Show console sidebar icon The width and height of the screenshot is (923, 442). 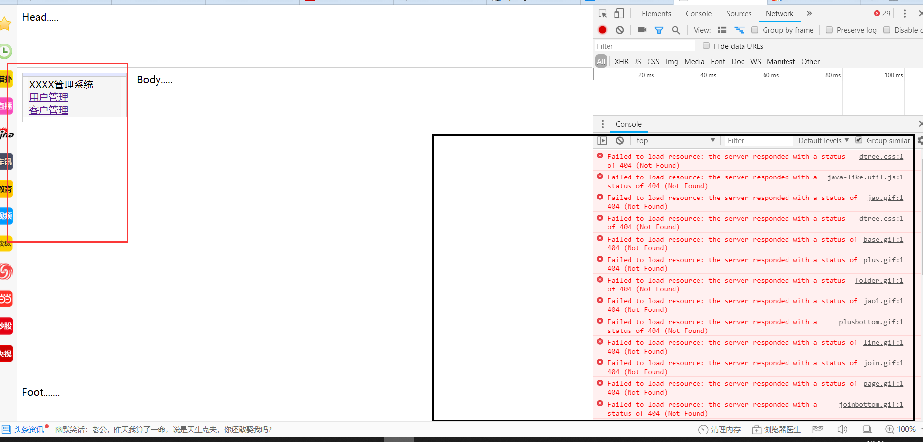point(602,141)
